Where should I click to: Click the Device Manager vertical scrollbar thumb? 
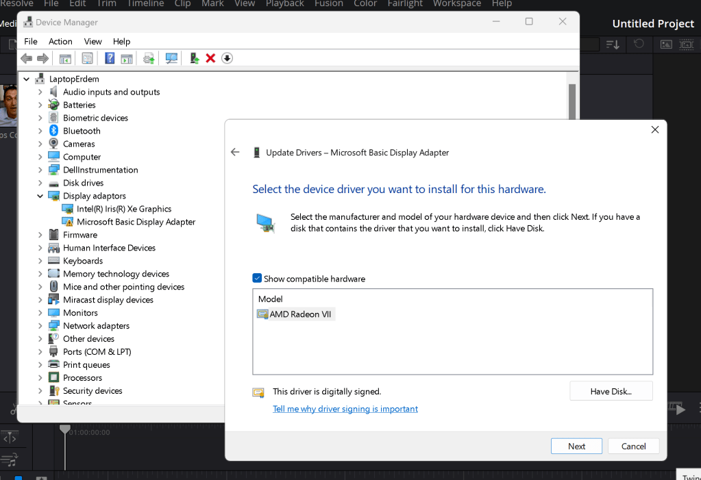571,101
